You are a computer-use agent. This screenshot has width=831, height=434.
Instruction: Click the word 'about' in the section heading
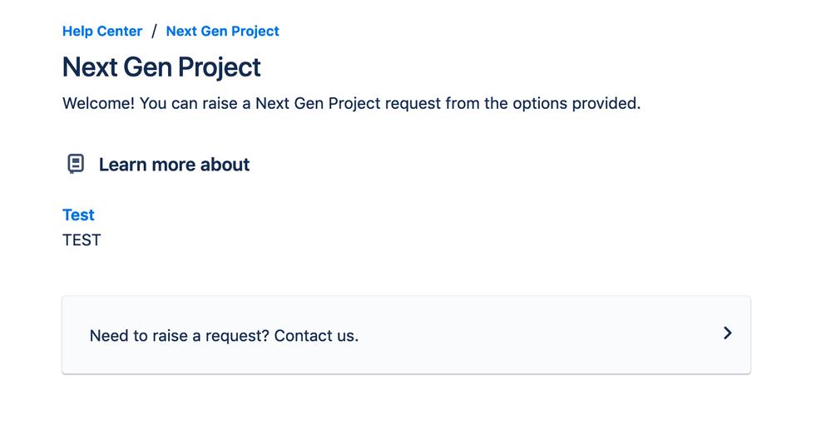coord(225,165)
